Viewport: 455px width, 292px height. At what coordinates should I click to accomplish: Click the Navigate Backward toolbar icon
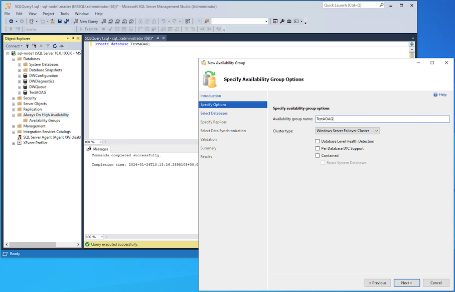[x=11, y=21]
